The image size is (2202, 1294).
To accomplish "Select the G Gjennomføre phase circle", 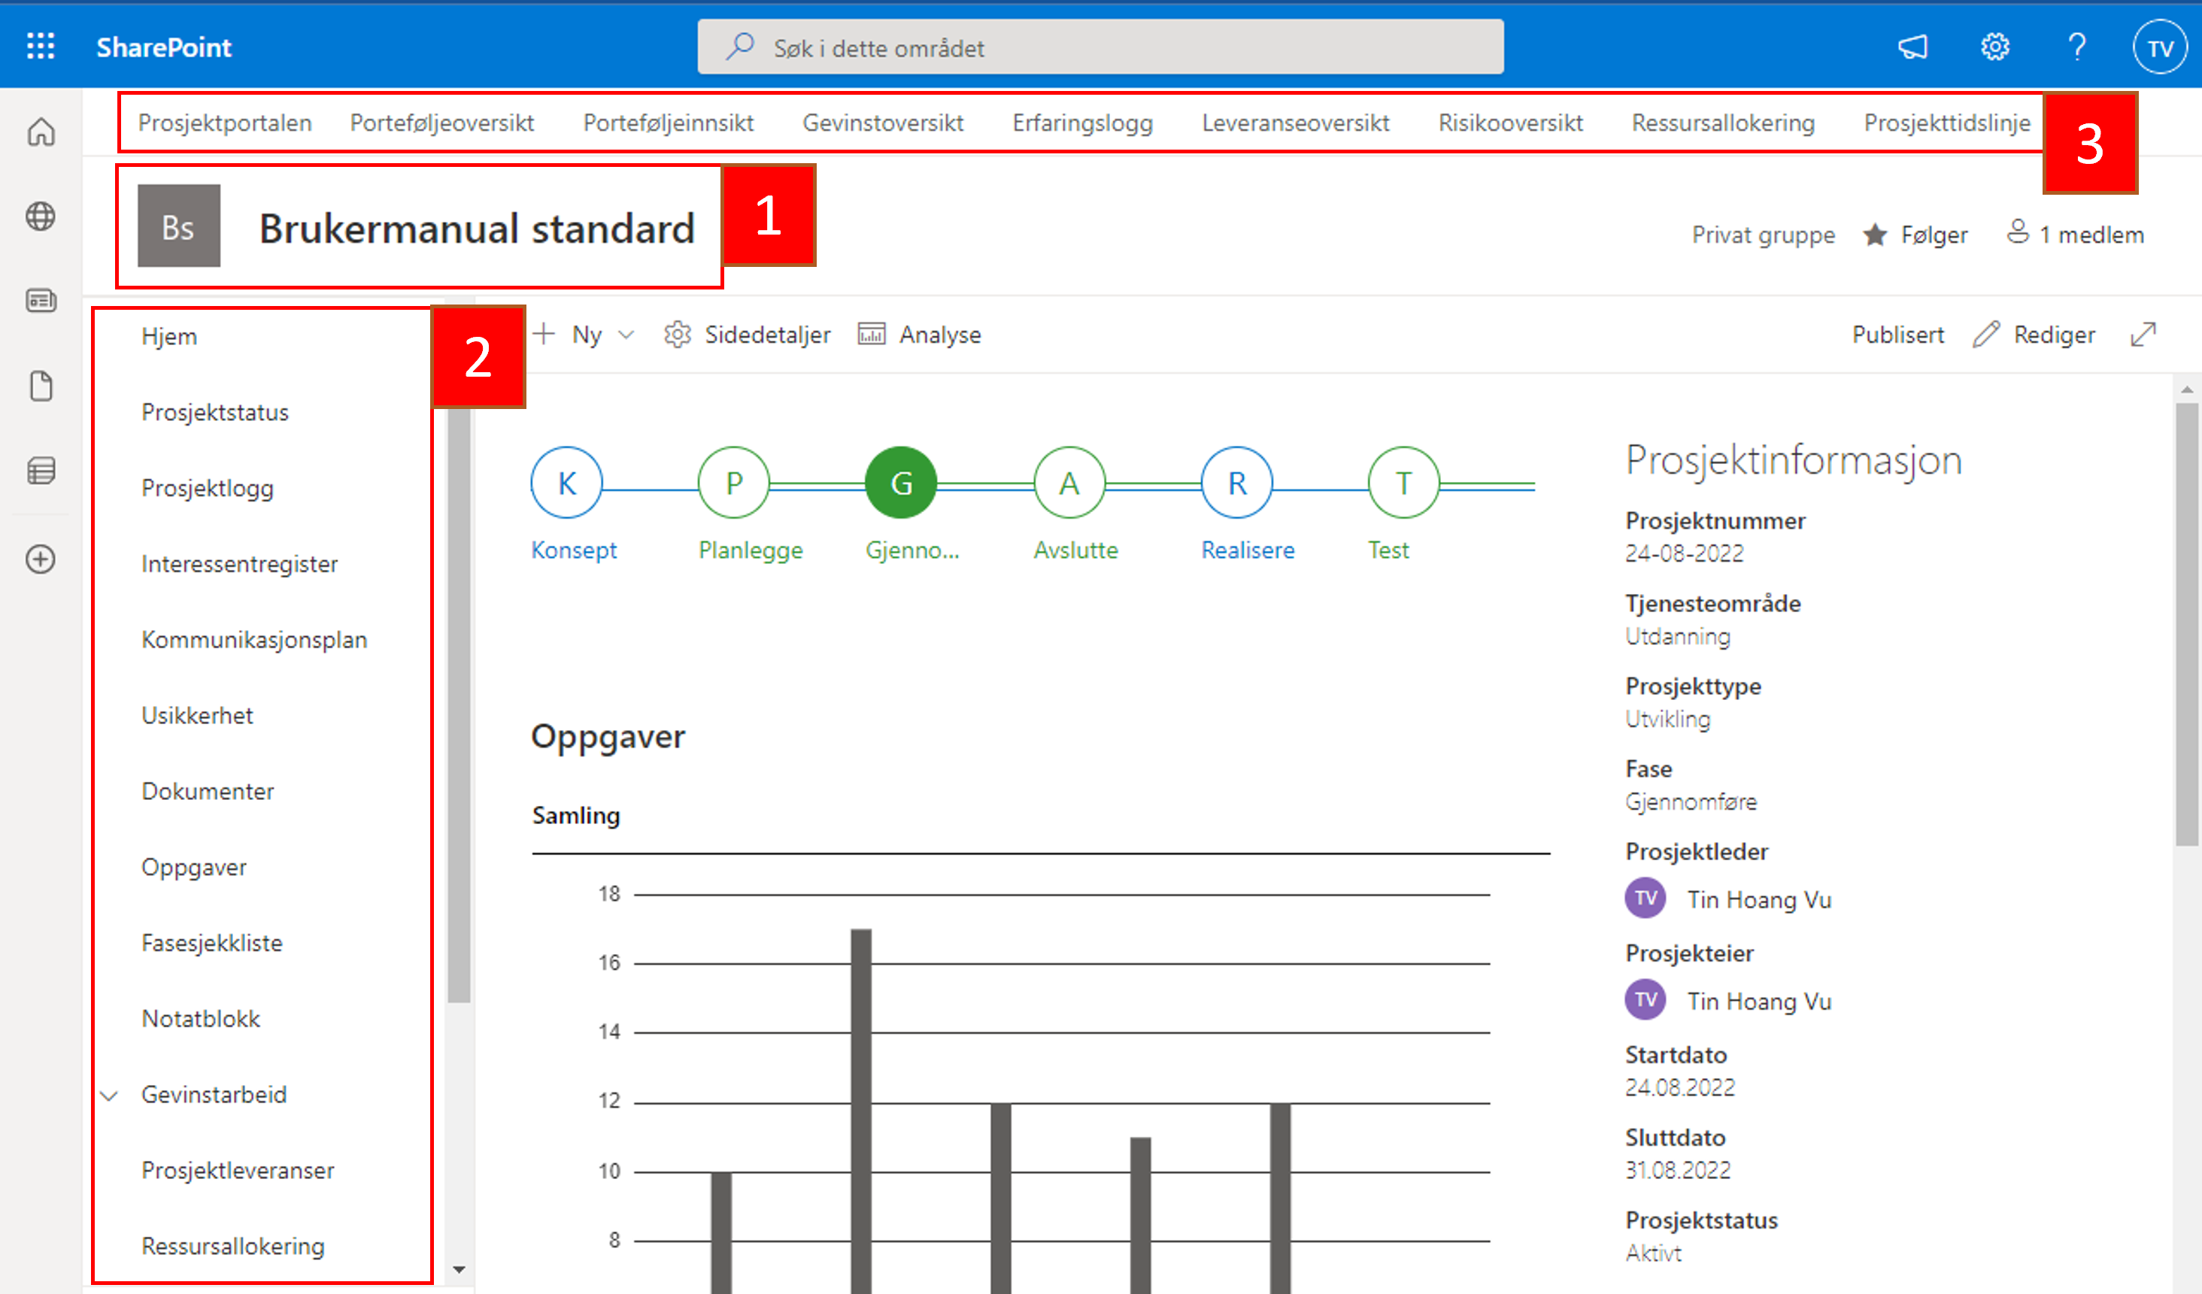I will [x=901, y=482].
